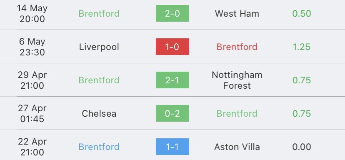Open Chelsea team link

click(x=99, y=114)
